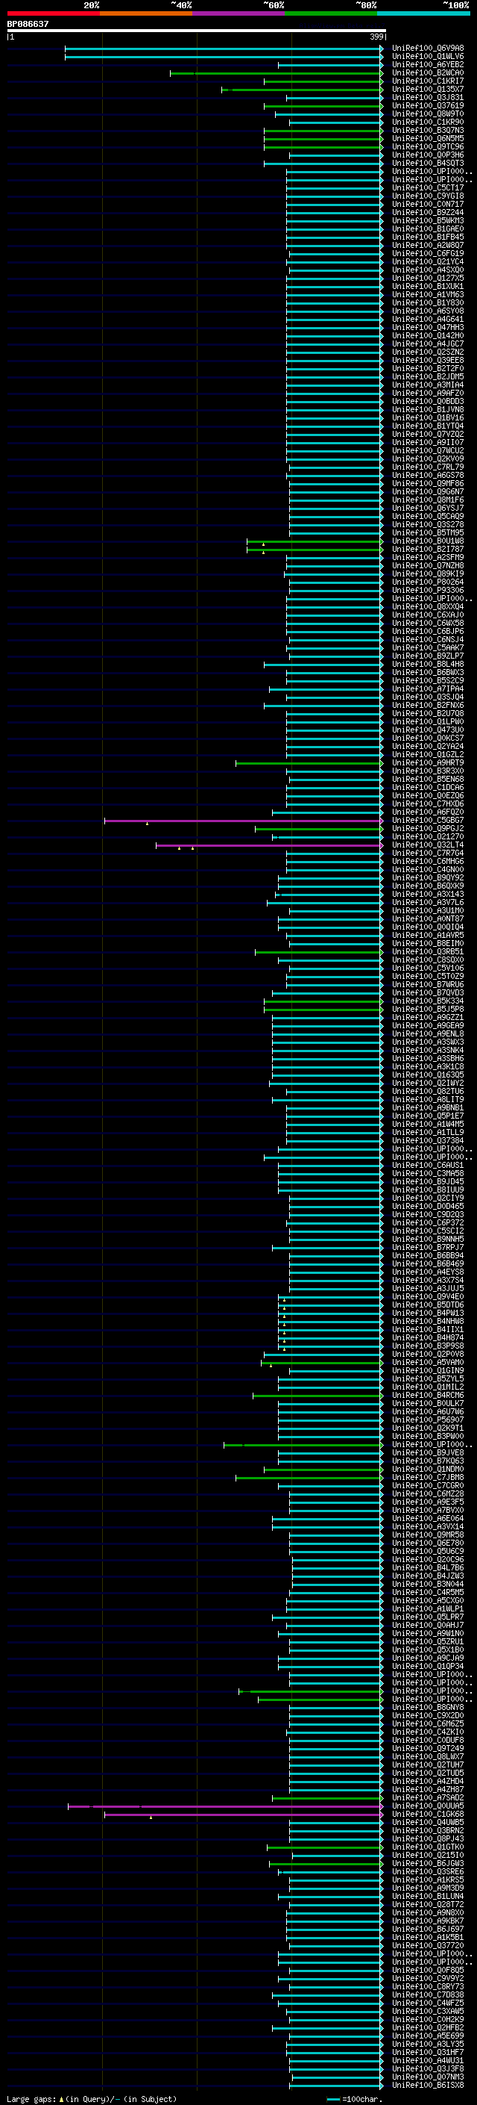
Task: Open UniRef100_C7D838 hit
Action: 428,1994
